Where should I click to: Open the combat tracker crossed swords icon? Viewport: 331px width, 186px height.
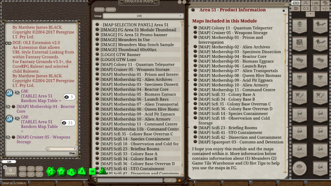pyautogui.click(x=306, y=3)
